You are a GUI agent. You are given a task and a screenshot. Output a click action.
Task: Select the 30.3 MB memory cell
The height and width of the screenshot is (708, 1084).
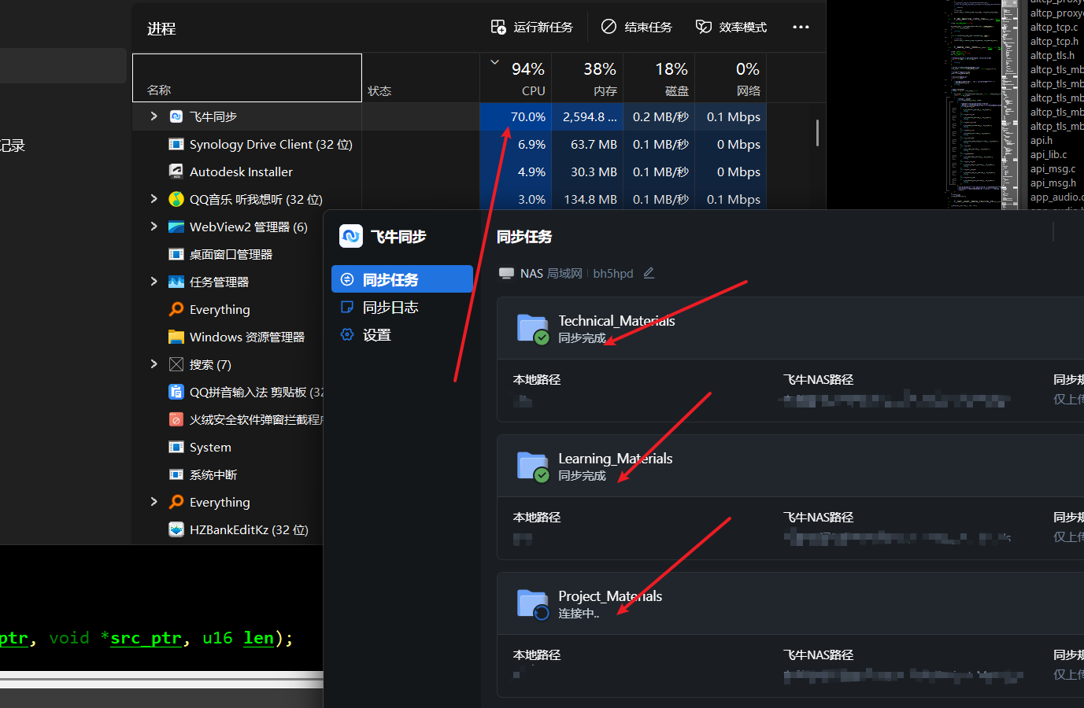tap(587, 171)
